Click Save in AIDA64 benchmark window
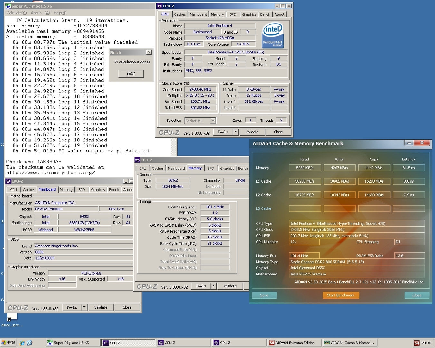Viewport: 435px width, 348px height. [264, 295]
